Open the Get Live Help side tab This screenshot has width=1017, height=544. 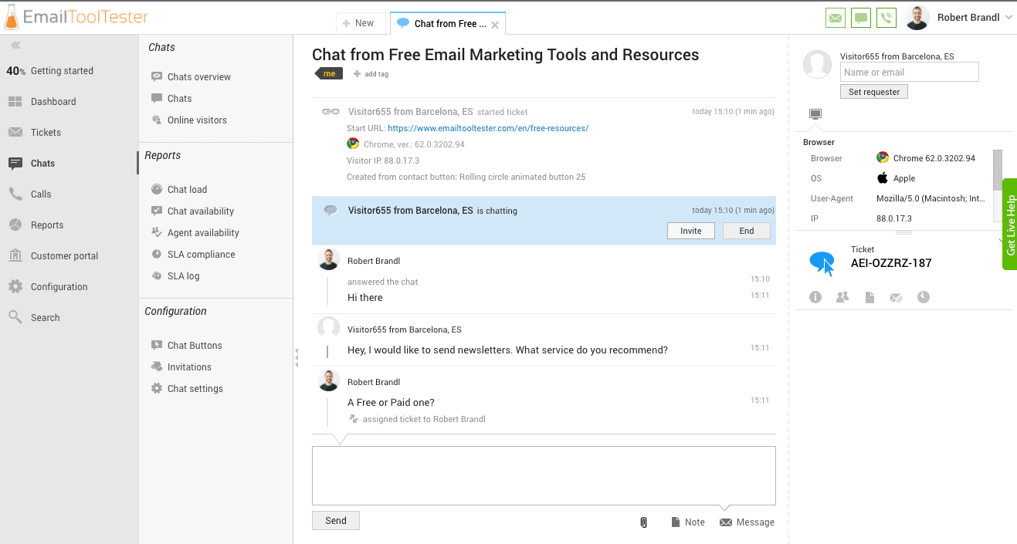1010,225
